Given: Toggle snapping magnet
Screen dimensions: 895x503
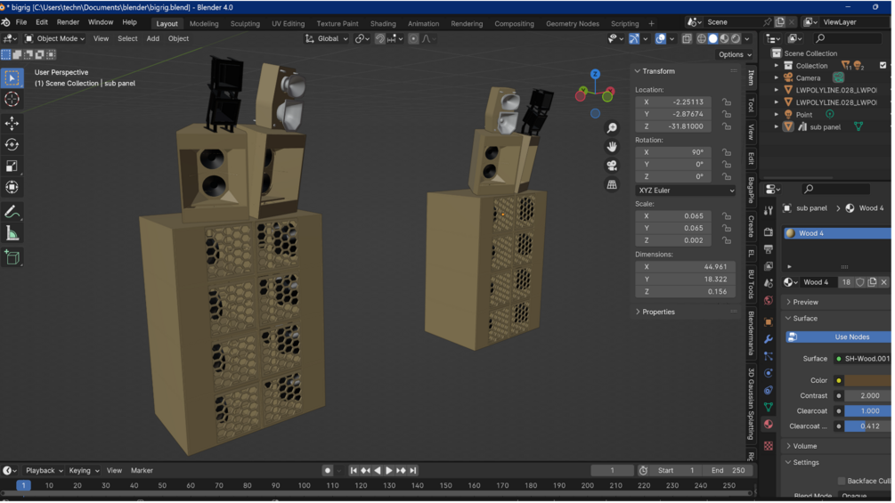Looking at the screenshot, I should click(x=381, y=39).
